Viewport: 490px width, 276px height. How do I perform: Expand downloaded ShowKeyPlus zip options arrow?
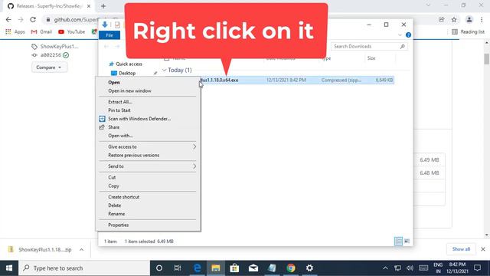(81, 249)
